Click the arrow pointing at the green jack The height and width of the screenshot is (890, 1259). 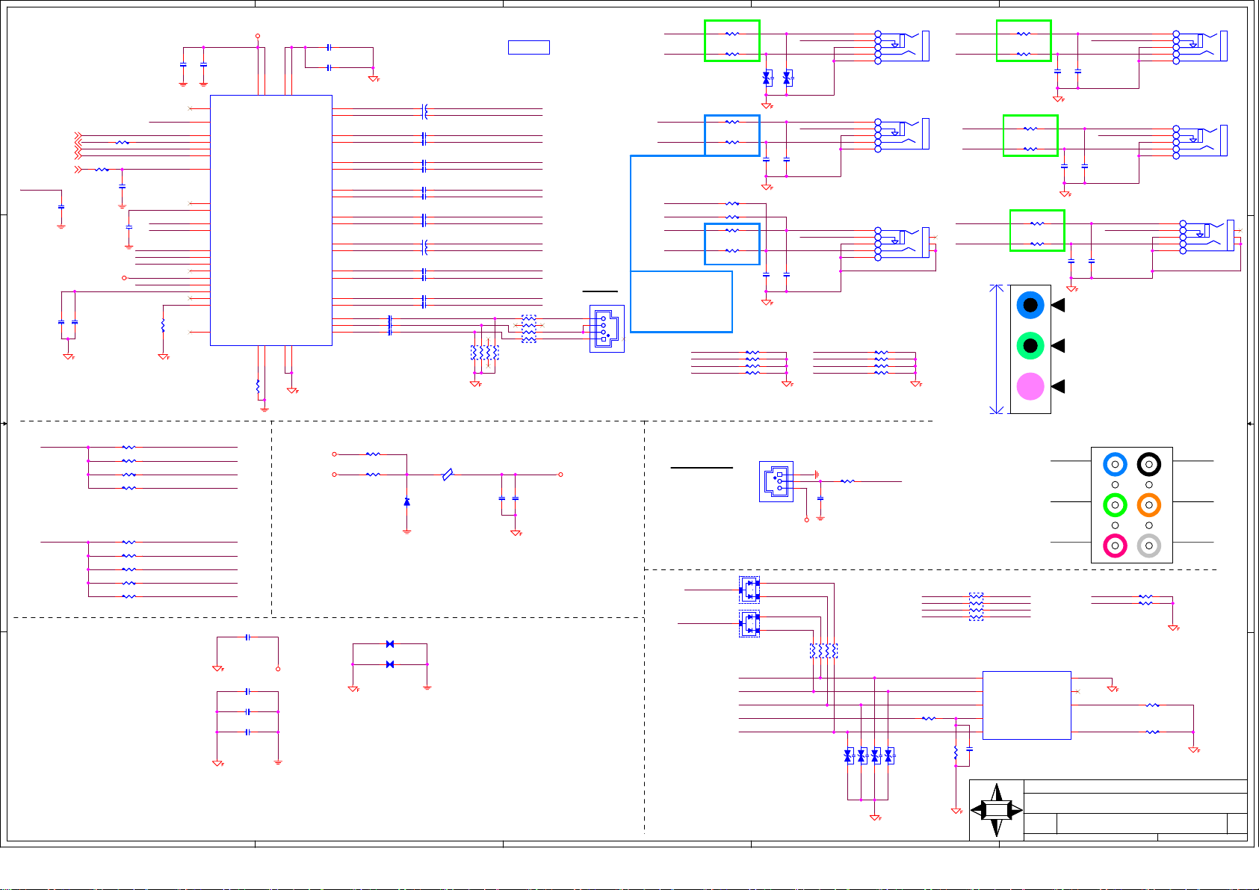coord(1058,346)
